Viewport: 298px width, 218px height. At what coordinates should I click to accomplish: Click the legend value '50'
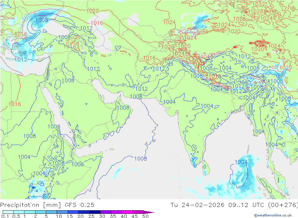[x=146, y=216]
